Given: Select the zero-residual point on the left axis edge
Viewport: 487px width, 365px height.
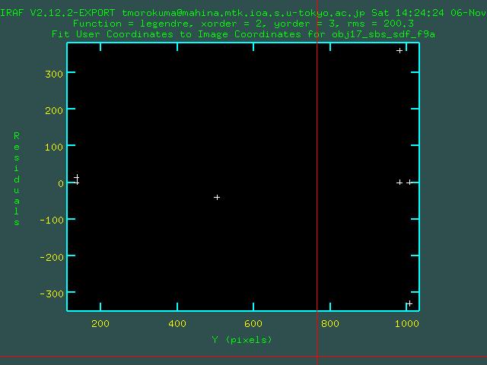Looking at the screenshot, I should (x=77, y=182).
